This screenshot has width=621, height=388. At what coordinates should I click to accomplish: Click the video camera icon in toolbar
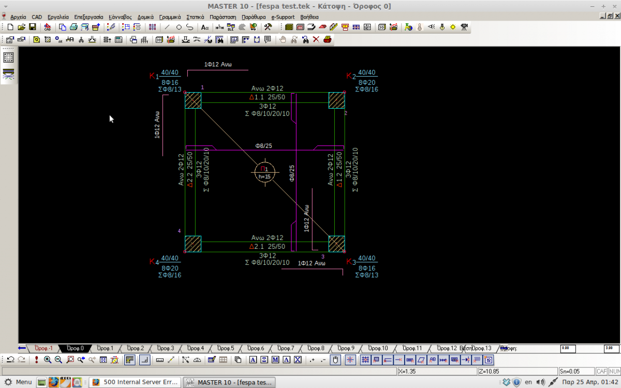click(x=464, y=27)
